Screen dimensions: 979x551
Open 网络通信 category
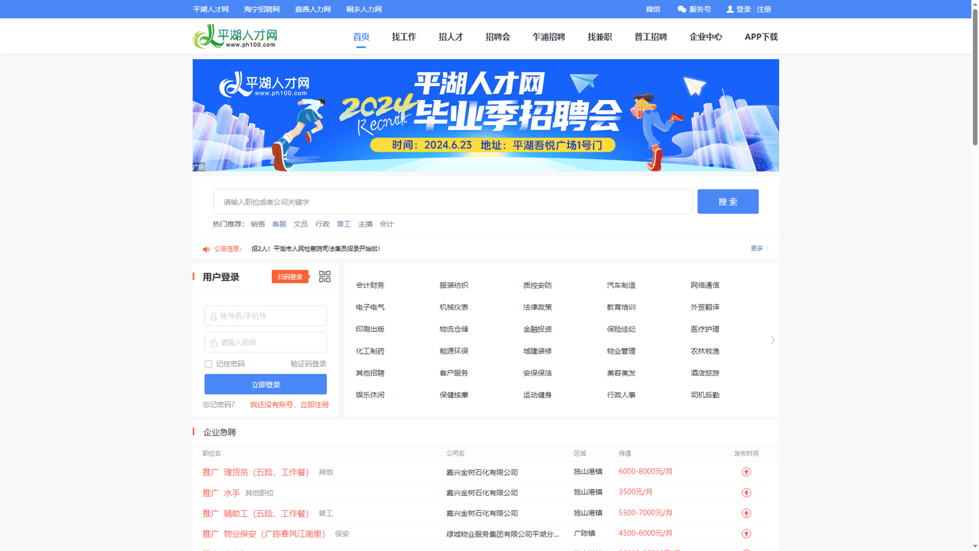coord(705,285)
